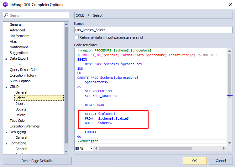
Task: Select the Formatting tree item
Action: [18, 143]
